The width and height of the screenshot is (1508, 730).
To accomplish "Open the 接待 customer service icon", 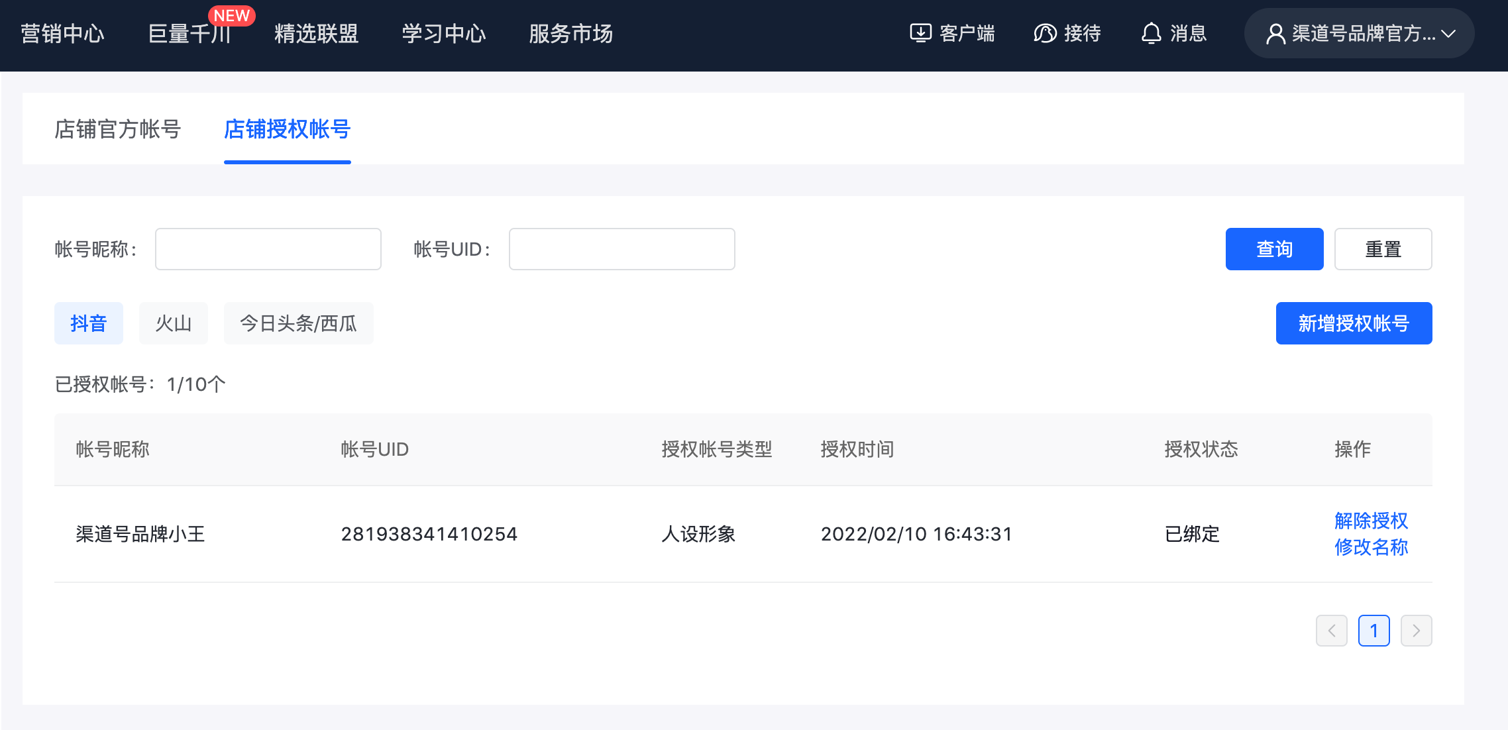I will click(1045, 33).
